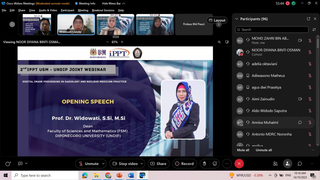Zoom in shared content with plus
Image resolution: width=320 pixels, height=180 pixels.
coord(122,42)
